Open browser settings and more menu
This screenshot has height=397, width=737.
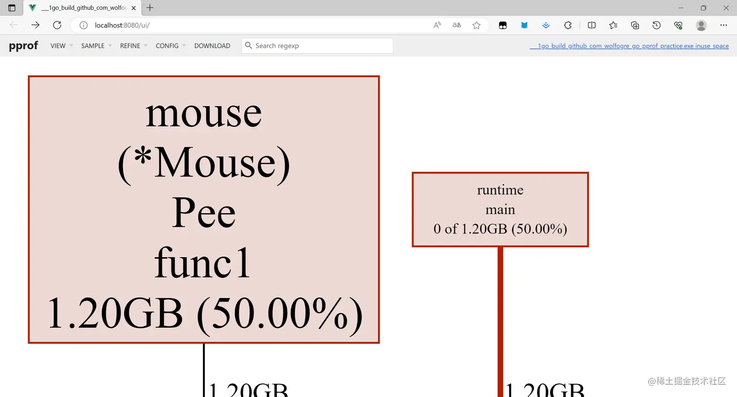click(723, 25)
